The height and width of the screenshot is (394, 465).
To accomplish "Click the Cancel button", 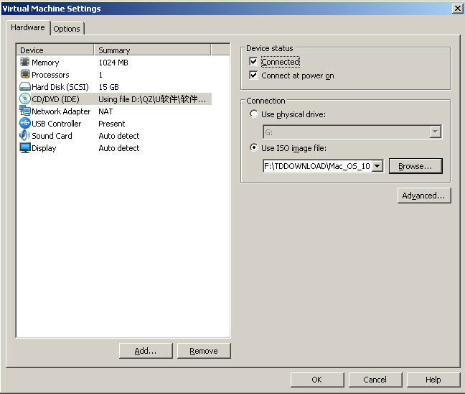I will coord(375,380).
